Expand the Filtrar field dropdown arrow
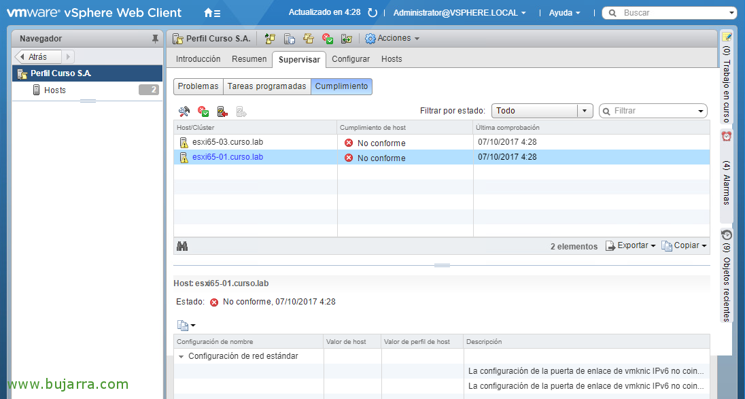 [x=700, y=111]
